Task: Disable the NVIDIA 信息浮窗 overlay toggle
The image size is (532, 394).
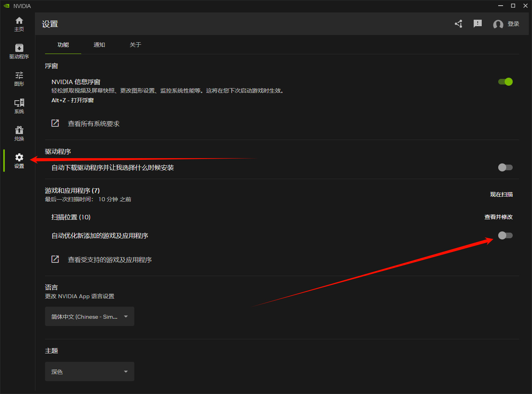Action: tap(505, 82)
